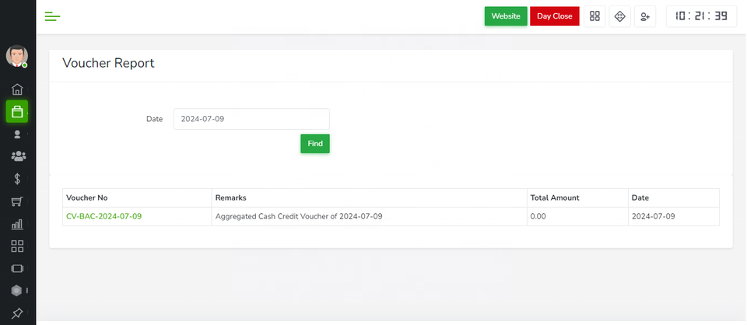Open the shopping cart sidebar icon
This screenshot has height=325, width=747.
coord(17,201)
